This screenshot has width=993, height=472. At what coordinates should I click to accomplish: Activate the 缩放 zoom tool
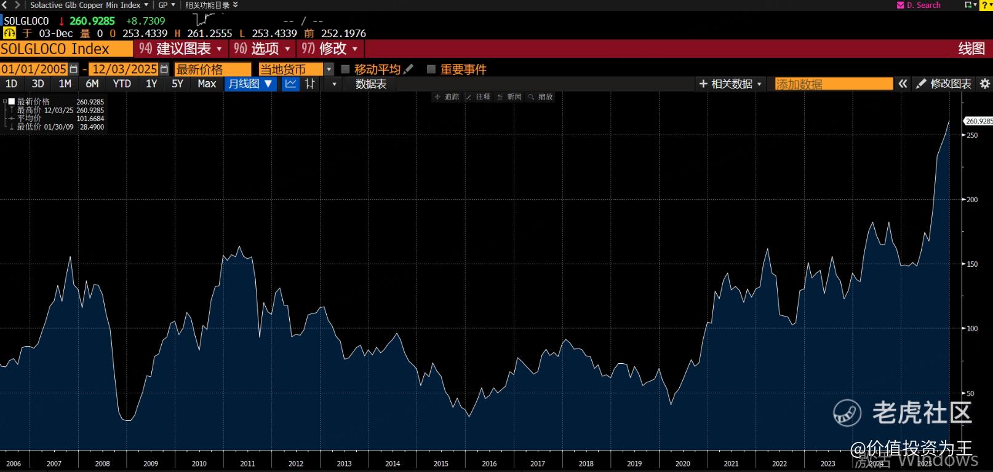pyautogui.click(x=541, y=97)
